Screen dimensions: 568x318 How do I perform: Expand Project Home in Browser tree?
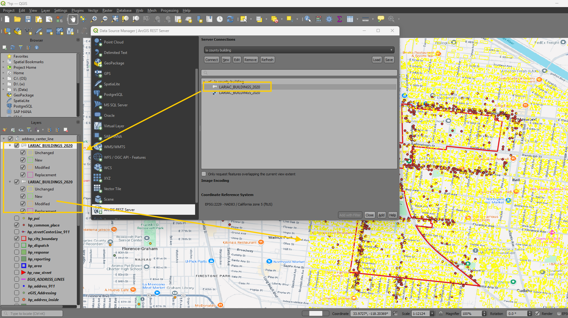click(3, 67)
